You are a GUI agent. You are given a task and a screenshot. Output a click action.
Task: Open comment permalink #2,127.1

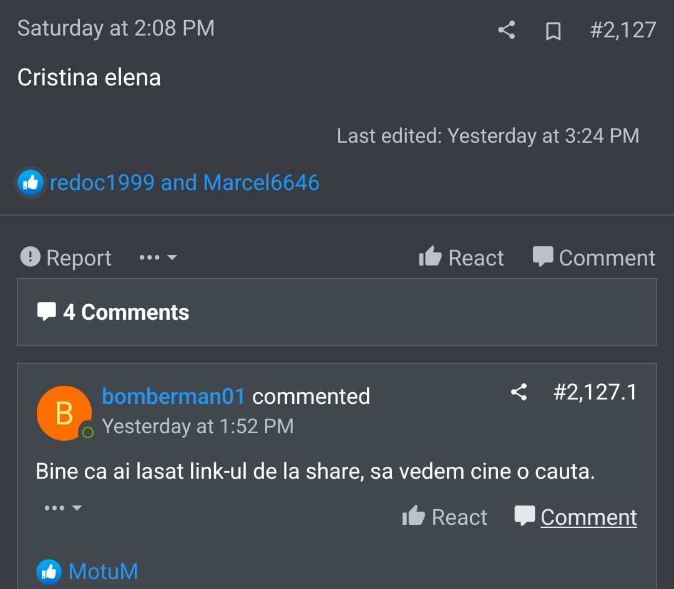pyautogui.click(x=595, y=392)
